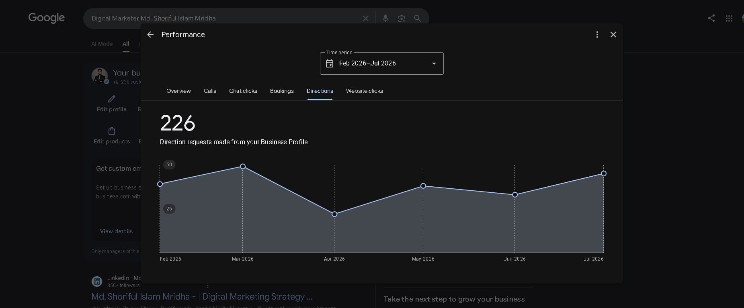Open the Website clicks tab
This screenshot has width=744, height=308.
[365, 91]
